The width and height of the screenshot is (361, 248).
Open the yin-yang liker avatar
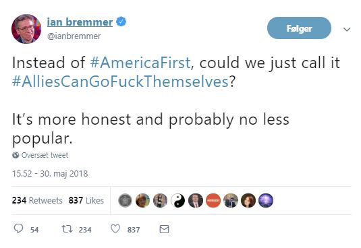pyautogui.click(x=177, y=200)
